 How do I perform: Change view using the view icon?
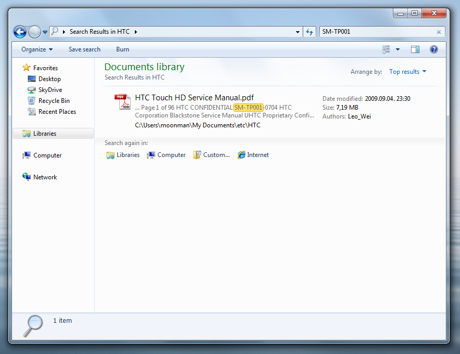(386, 49)
